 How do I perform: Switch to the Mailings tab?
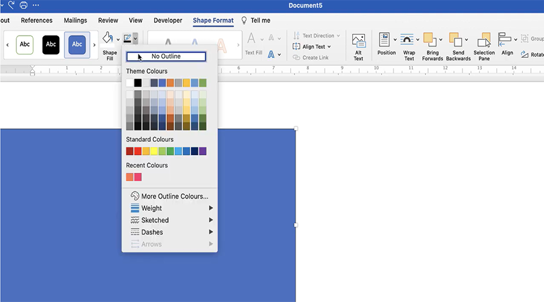point(76,21)
